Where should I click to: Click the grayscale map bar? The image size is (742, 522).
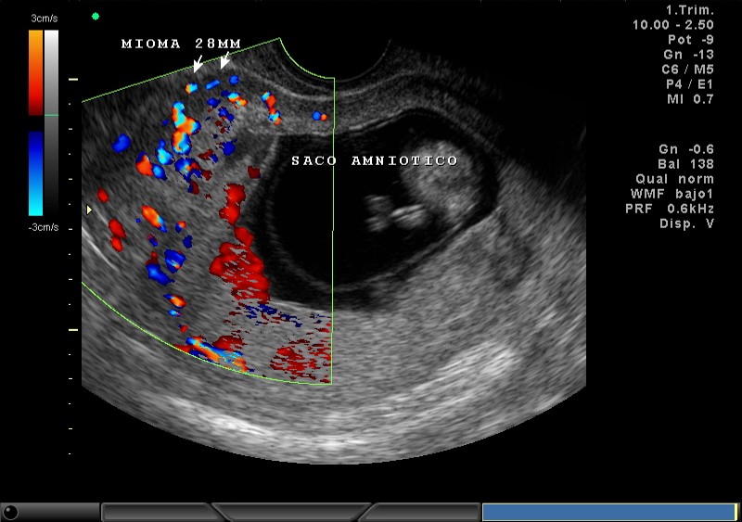[x=52, y=121]
